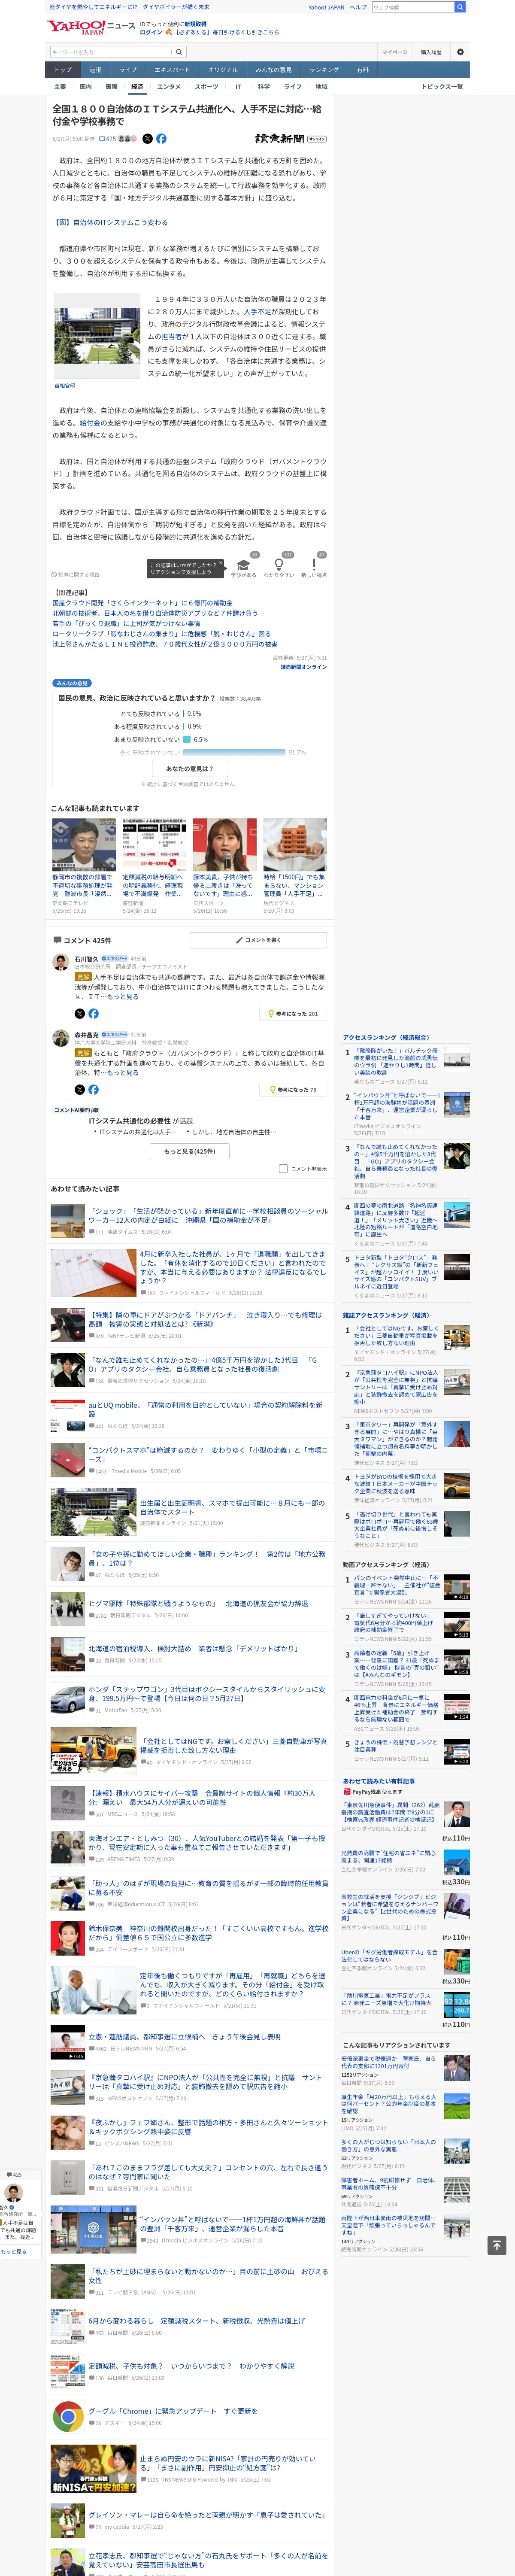Click 石川智久's avatar photo
515x2576 pixels.
(60, 963)
